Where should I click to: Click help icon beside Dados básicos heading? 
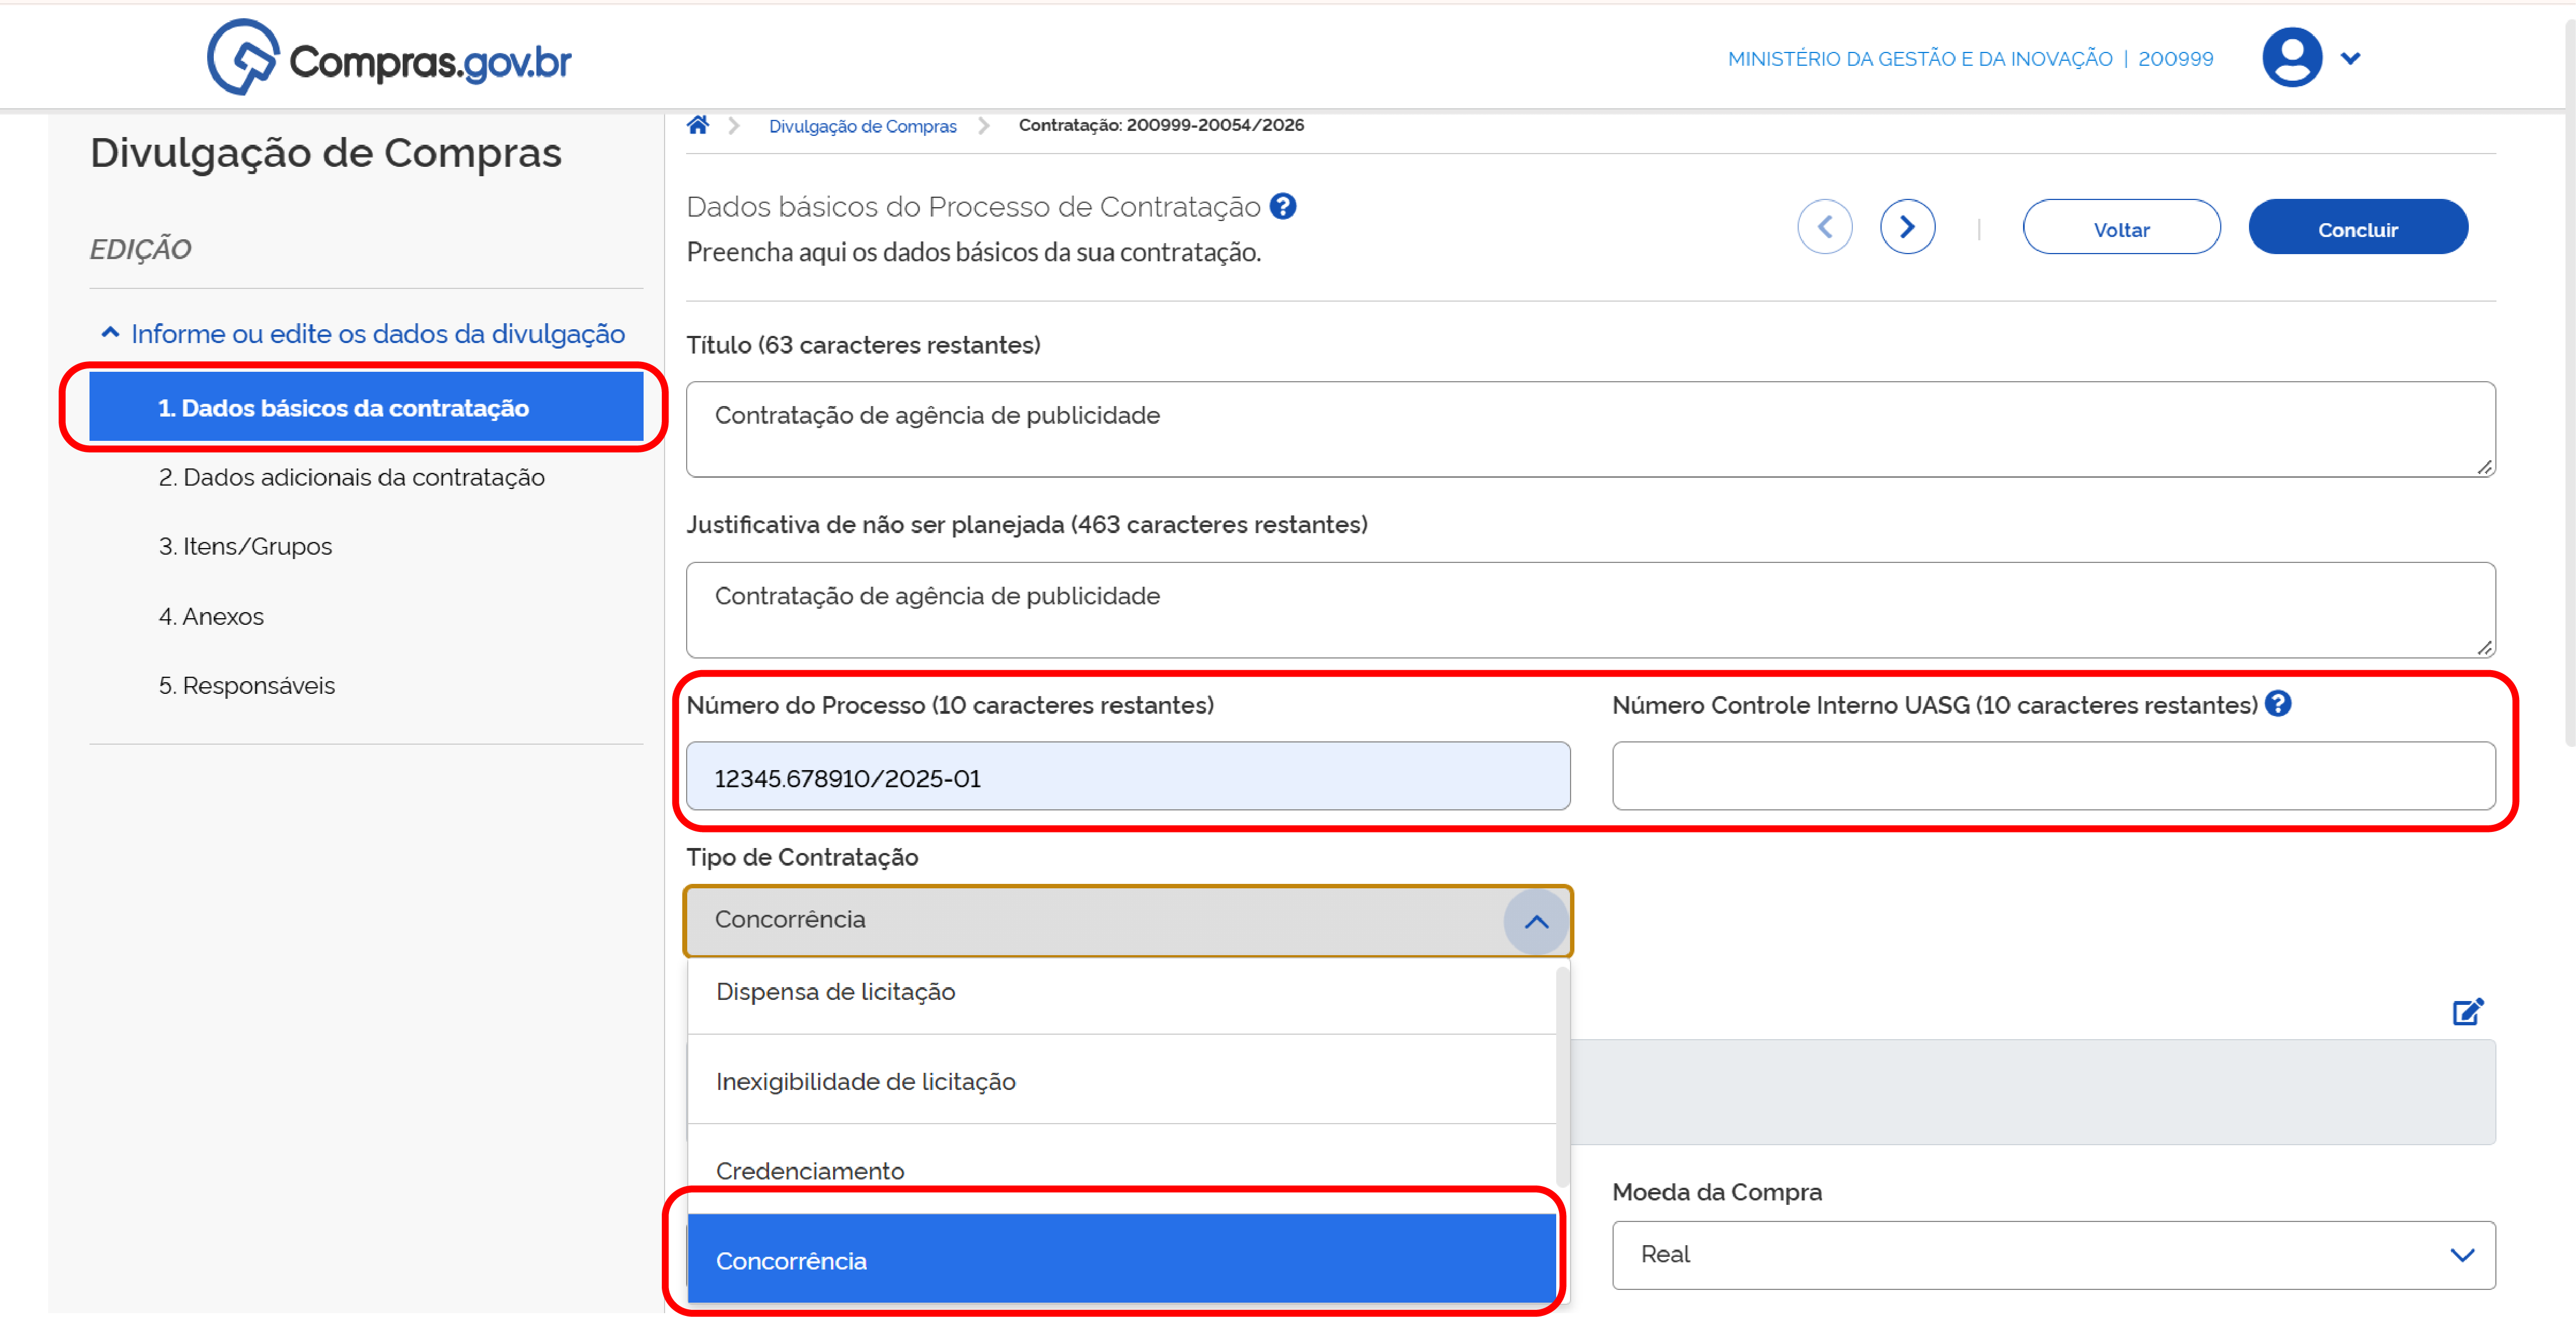[x=1283, y=206]
